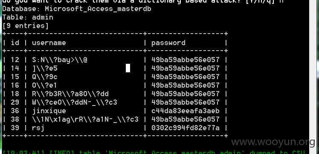Viewport: 319px width, 154px height.
Task: Click username 'R\\?b3R\\?a8O\\?dd' in row 18
Action: [70, 94]
